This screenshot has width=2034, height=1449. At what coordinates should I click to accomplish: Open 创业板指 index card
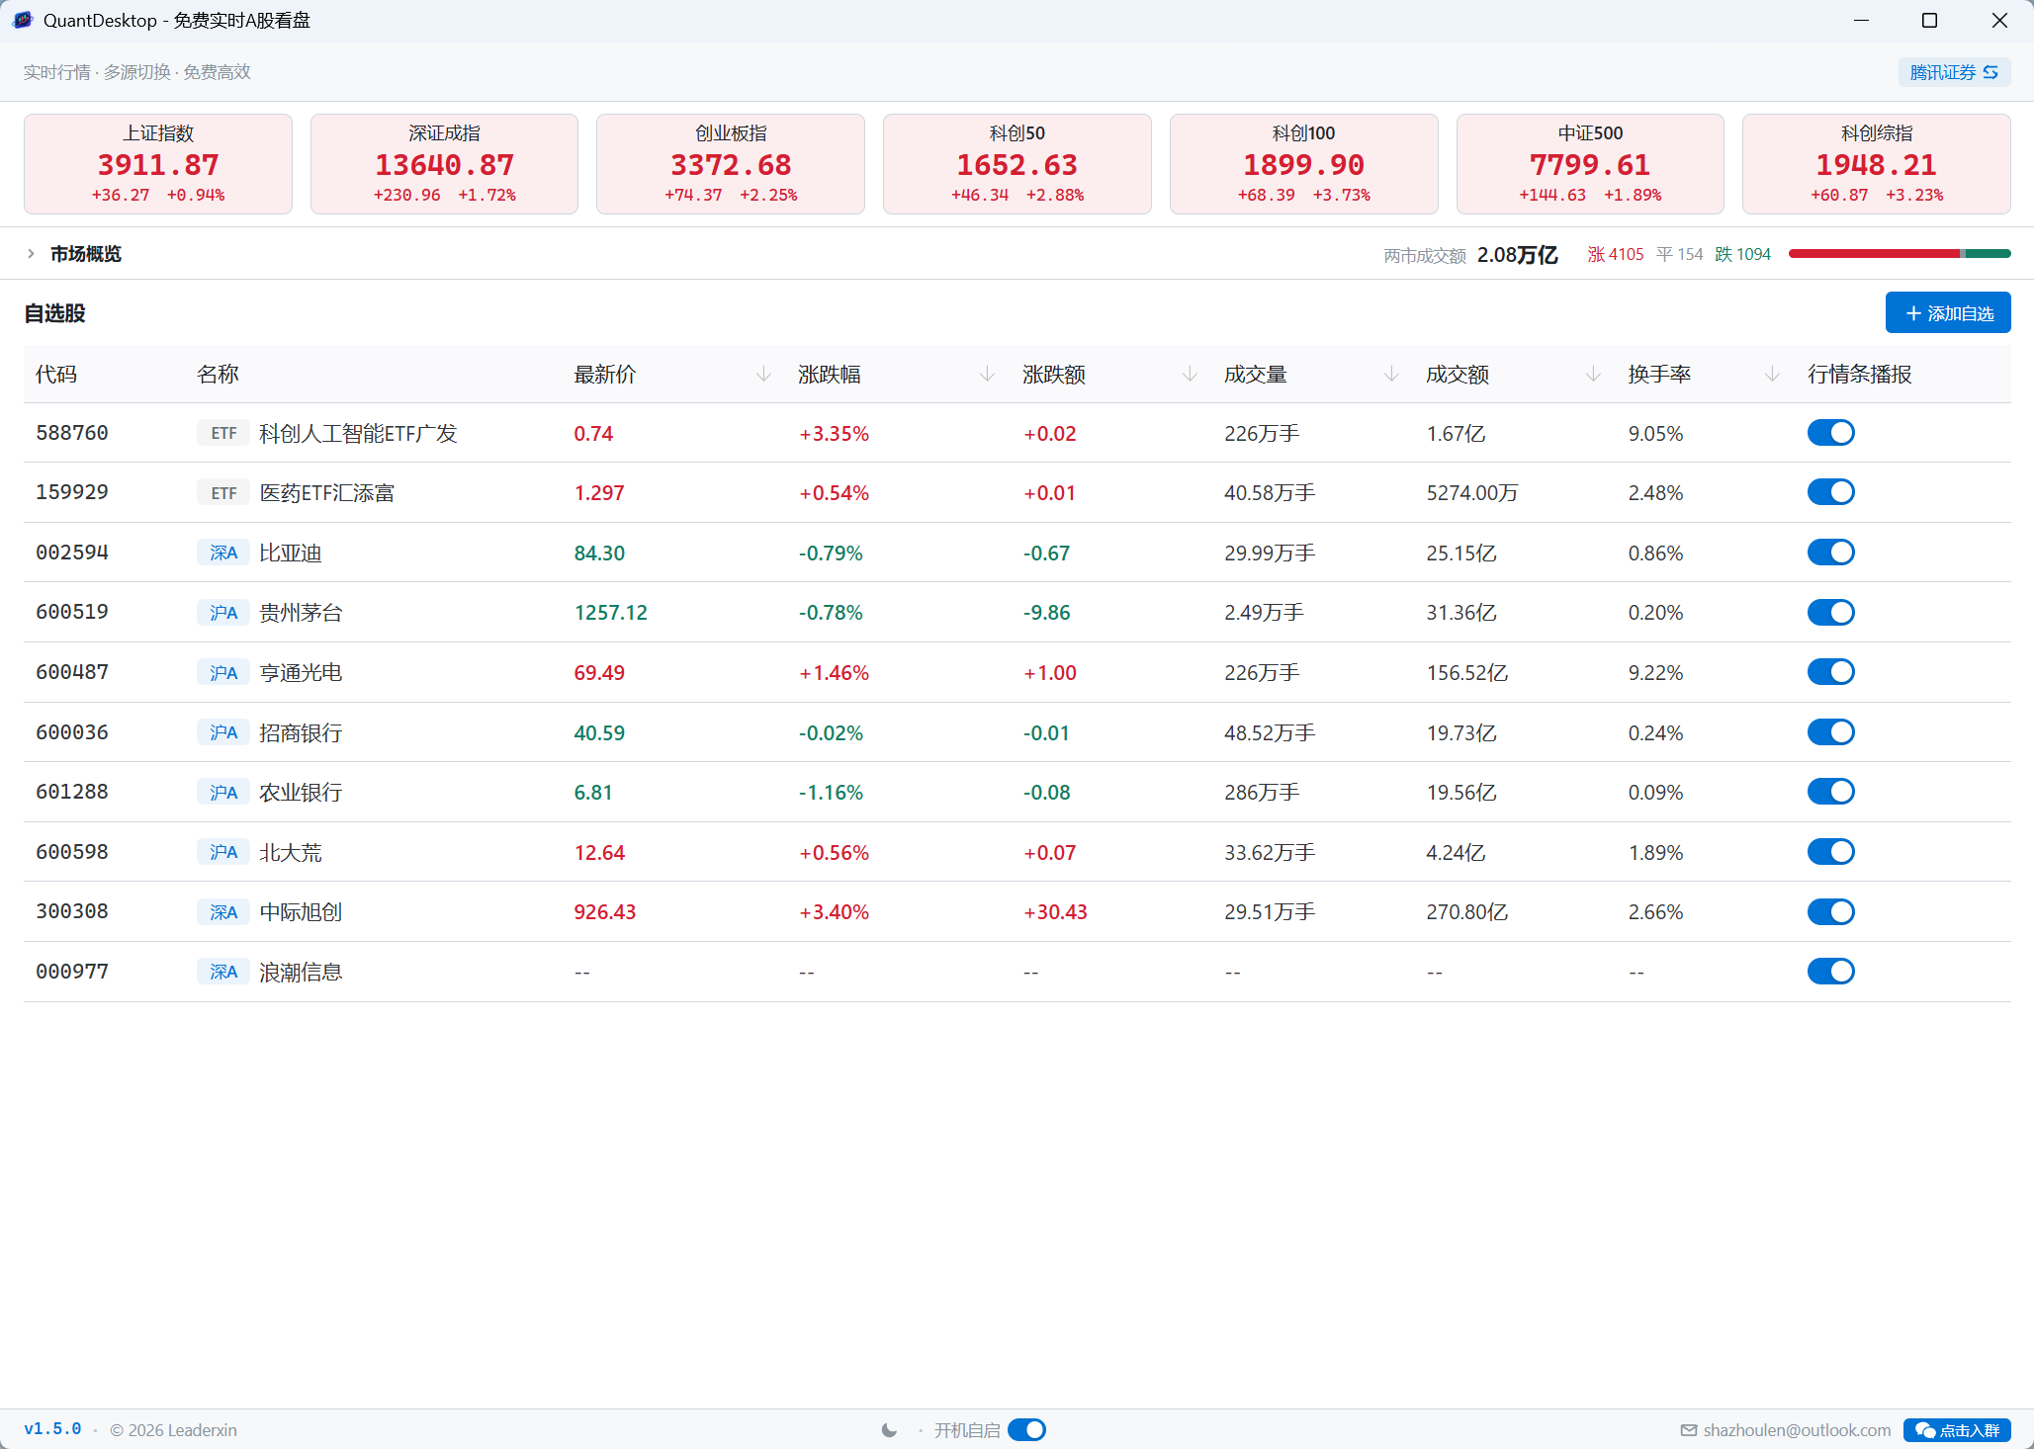tap(731, 164)
